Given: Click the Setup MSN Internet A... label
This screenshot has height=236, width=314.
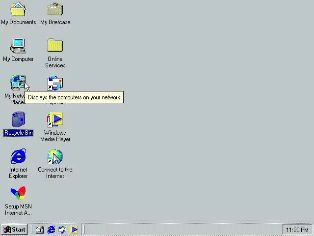Looking at the screenshot, I should [x=18, y=210].
